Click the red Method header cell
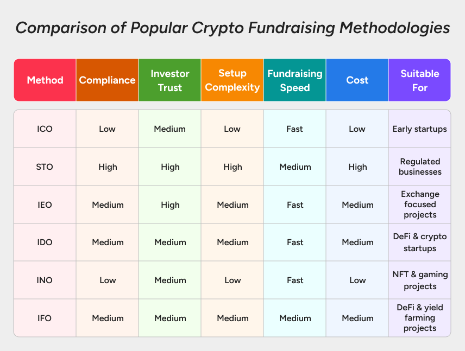Image resolution: width=465 pixels, height=351 pixels. coord(45,80)
